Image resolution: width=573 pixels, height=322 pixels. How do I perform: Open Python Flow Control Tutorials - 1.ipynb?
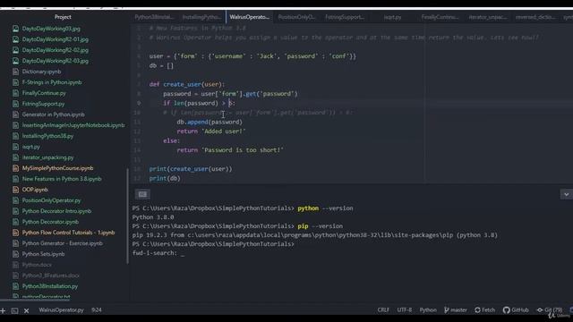click(68, 233)
